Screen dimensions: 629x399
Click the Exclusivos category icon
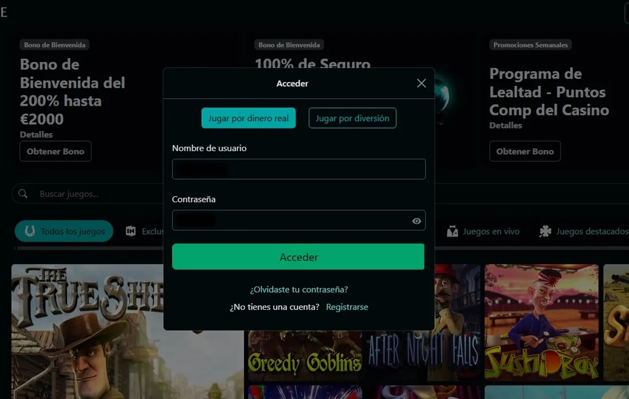[x=131, y=231]
